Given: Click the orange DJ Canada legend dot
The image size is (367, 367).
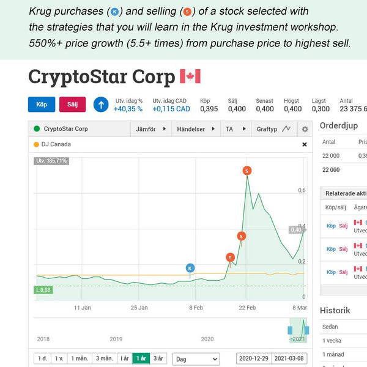Looking at the screenshot, I should (36, 144).
